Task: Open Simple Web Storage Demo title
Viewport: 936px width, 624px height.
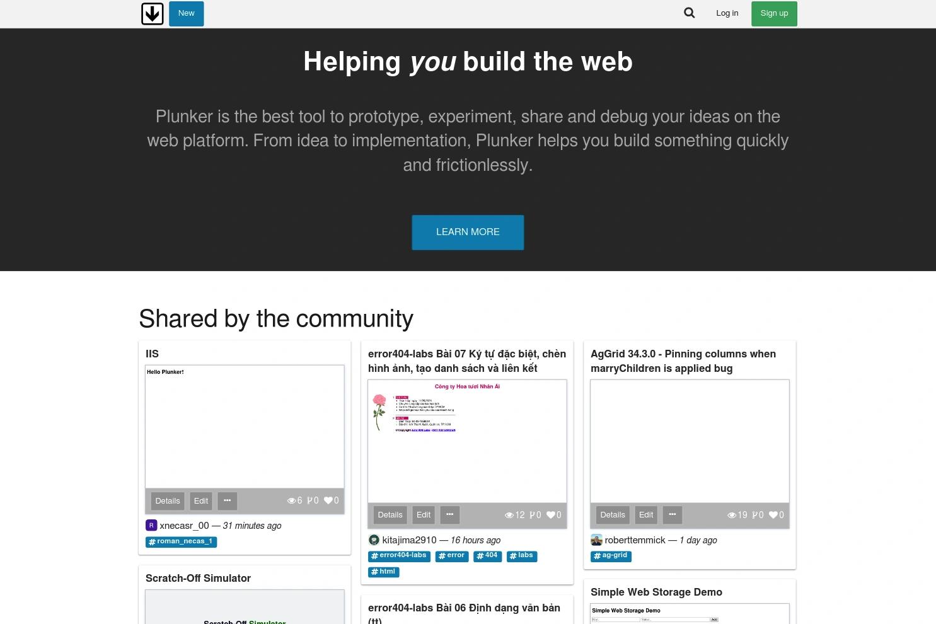Action: [x=656, y=592]
